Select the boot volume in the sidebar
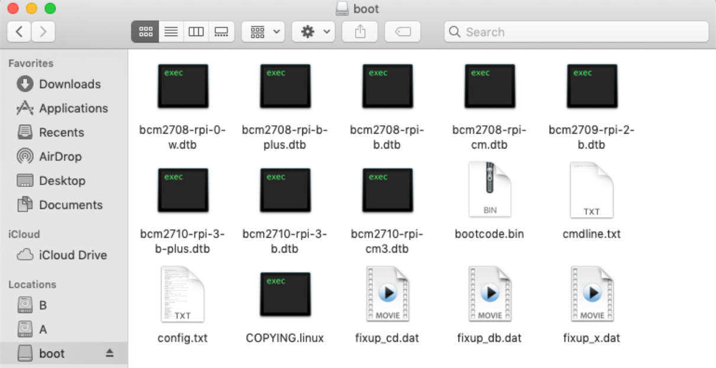Screen dimensions: 716x368 64,354
